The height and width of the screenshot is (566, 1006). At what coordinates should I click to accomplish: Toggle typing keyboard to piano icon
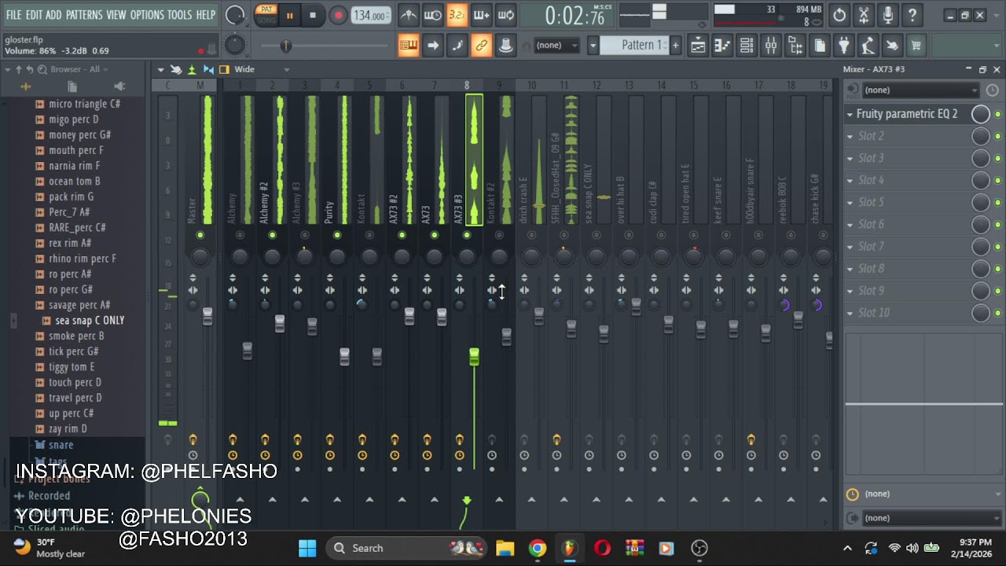click(x=409, y=46)
